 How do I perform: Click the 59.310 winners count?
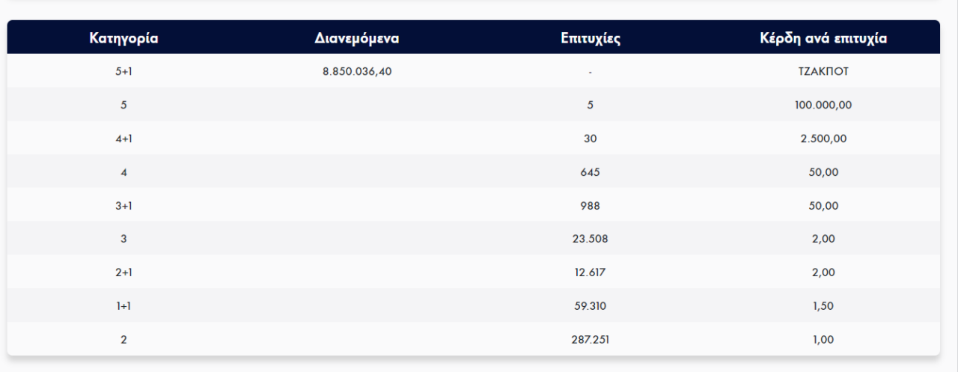[590, 306]
